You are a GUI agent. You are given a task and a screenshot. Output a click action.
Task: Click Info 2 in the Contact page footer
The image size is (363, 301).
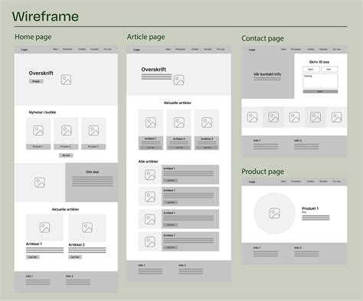(298, 141)
